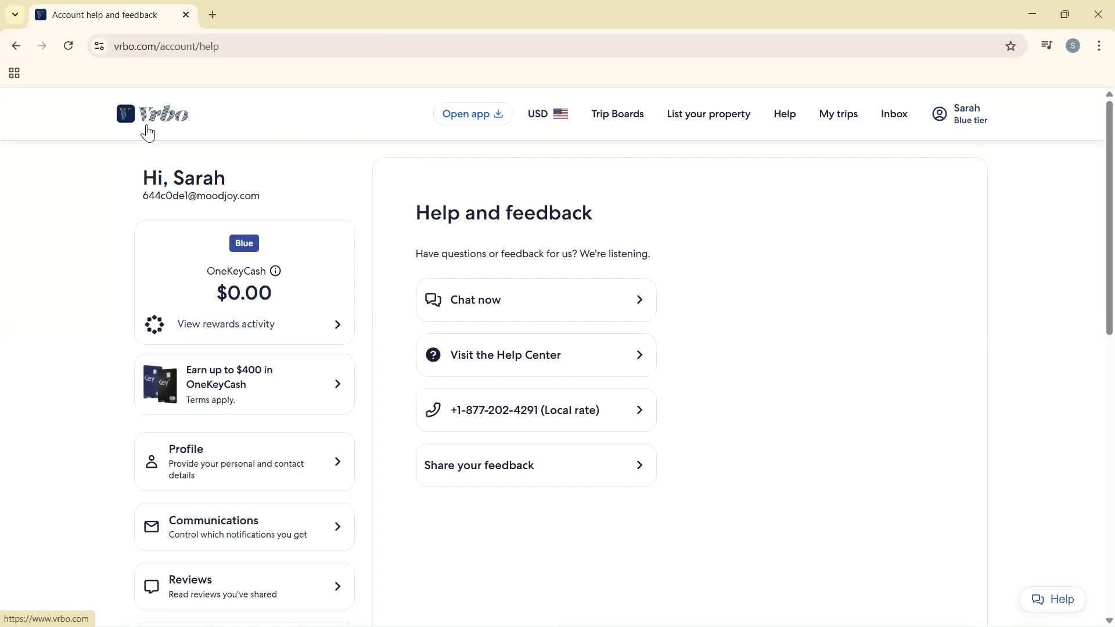Open the Sarah account avatar icon

(x=938, y=113)
